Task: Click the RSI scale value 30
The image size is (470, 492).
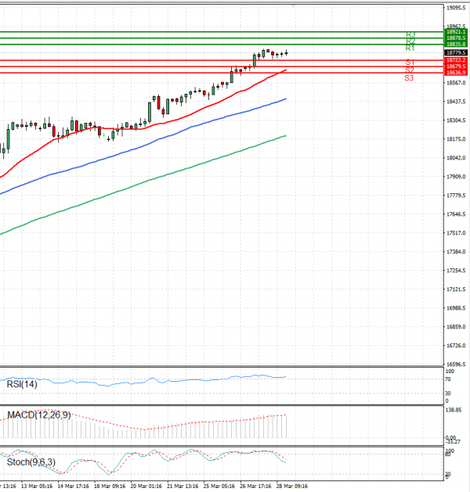Action: [x=448, y=393]
